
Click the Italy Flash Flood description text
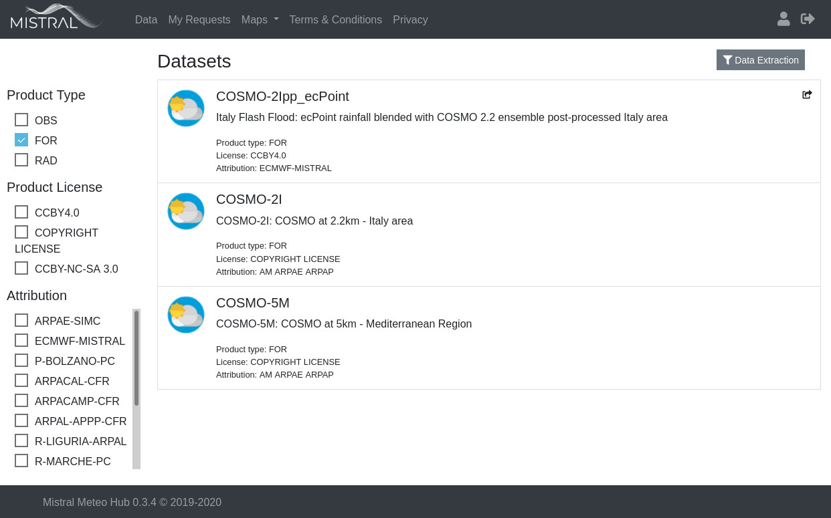(x=442, y=118)
